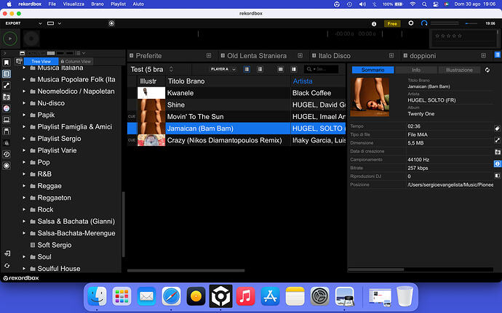Screen dimensions: 502x313
Task: Open the Devices USB sidebar icon
Action: [x=7, y=131]
